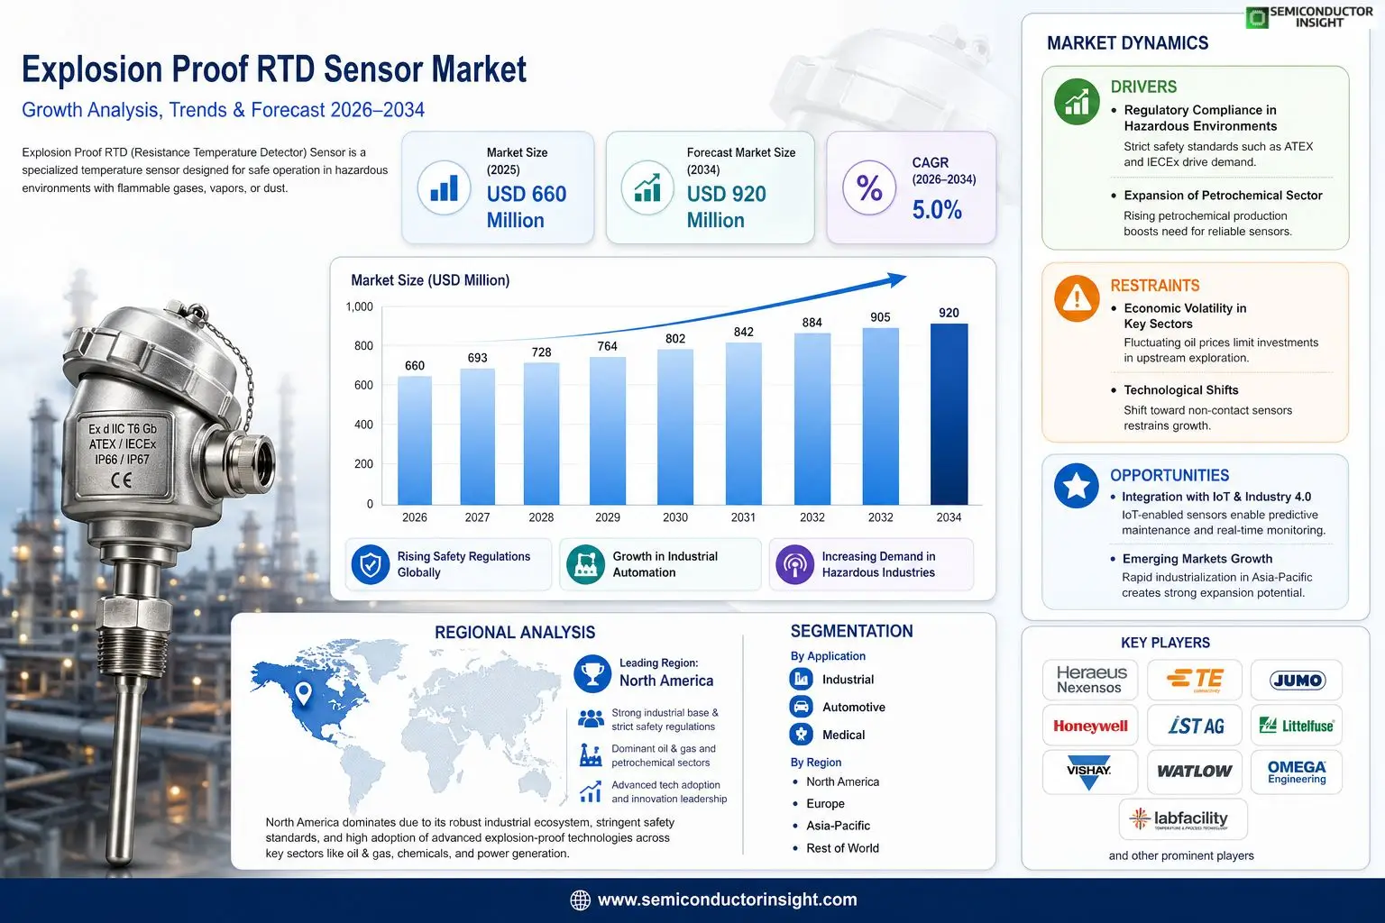Click the MARKET DYNAMICS heading
This screenshot has height=923, width=1385.
(x=1127, y=43)
